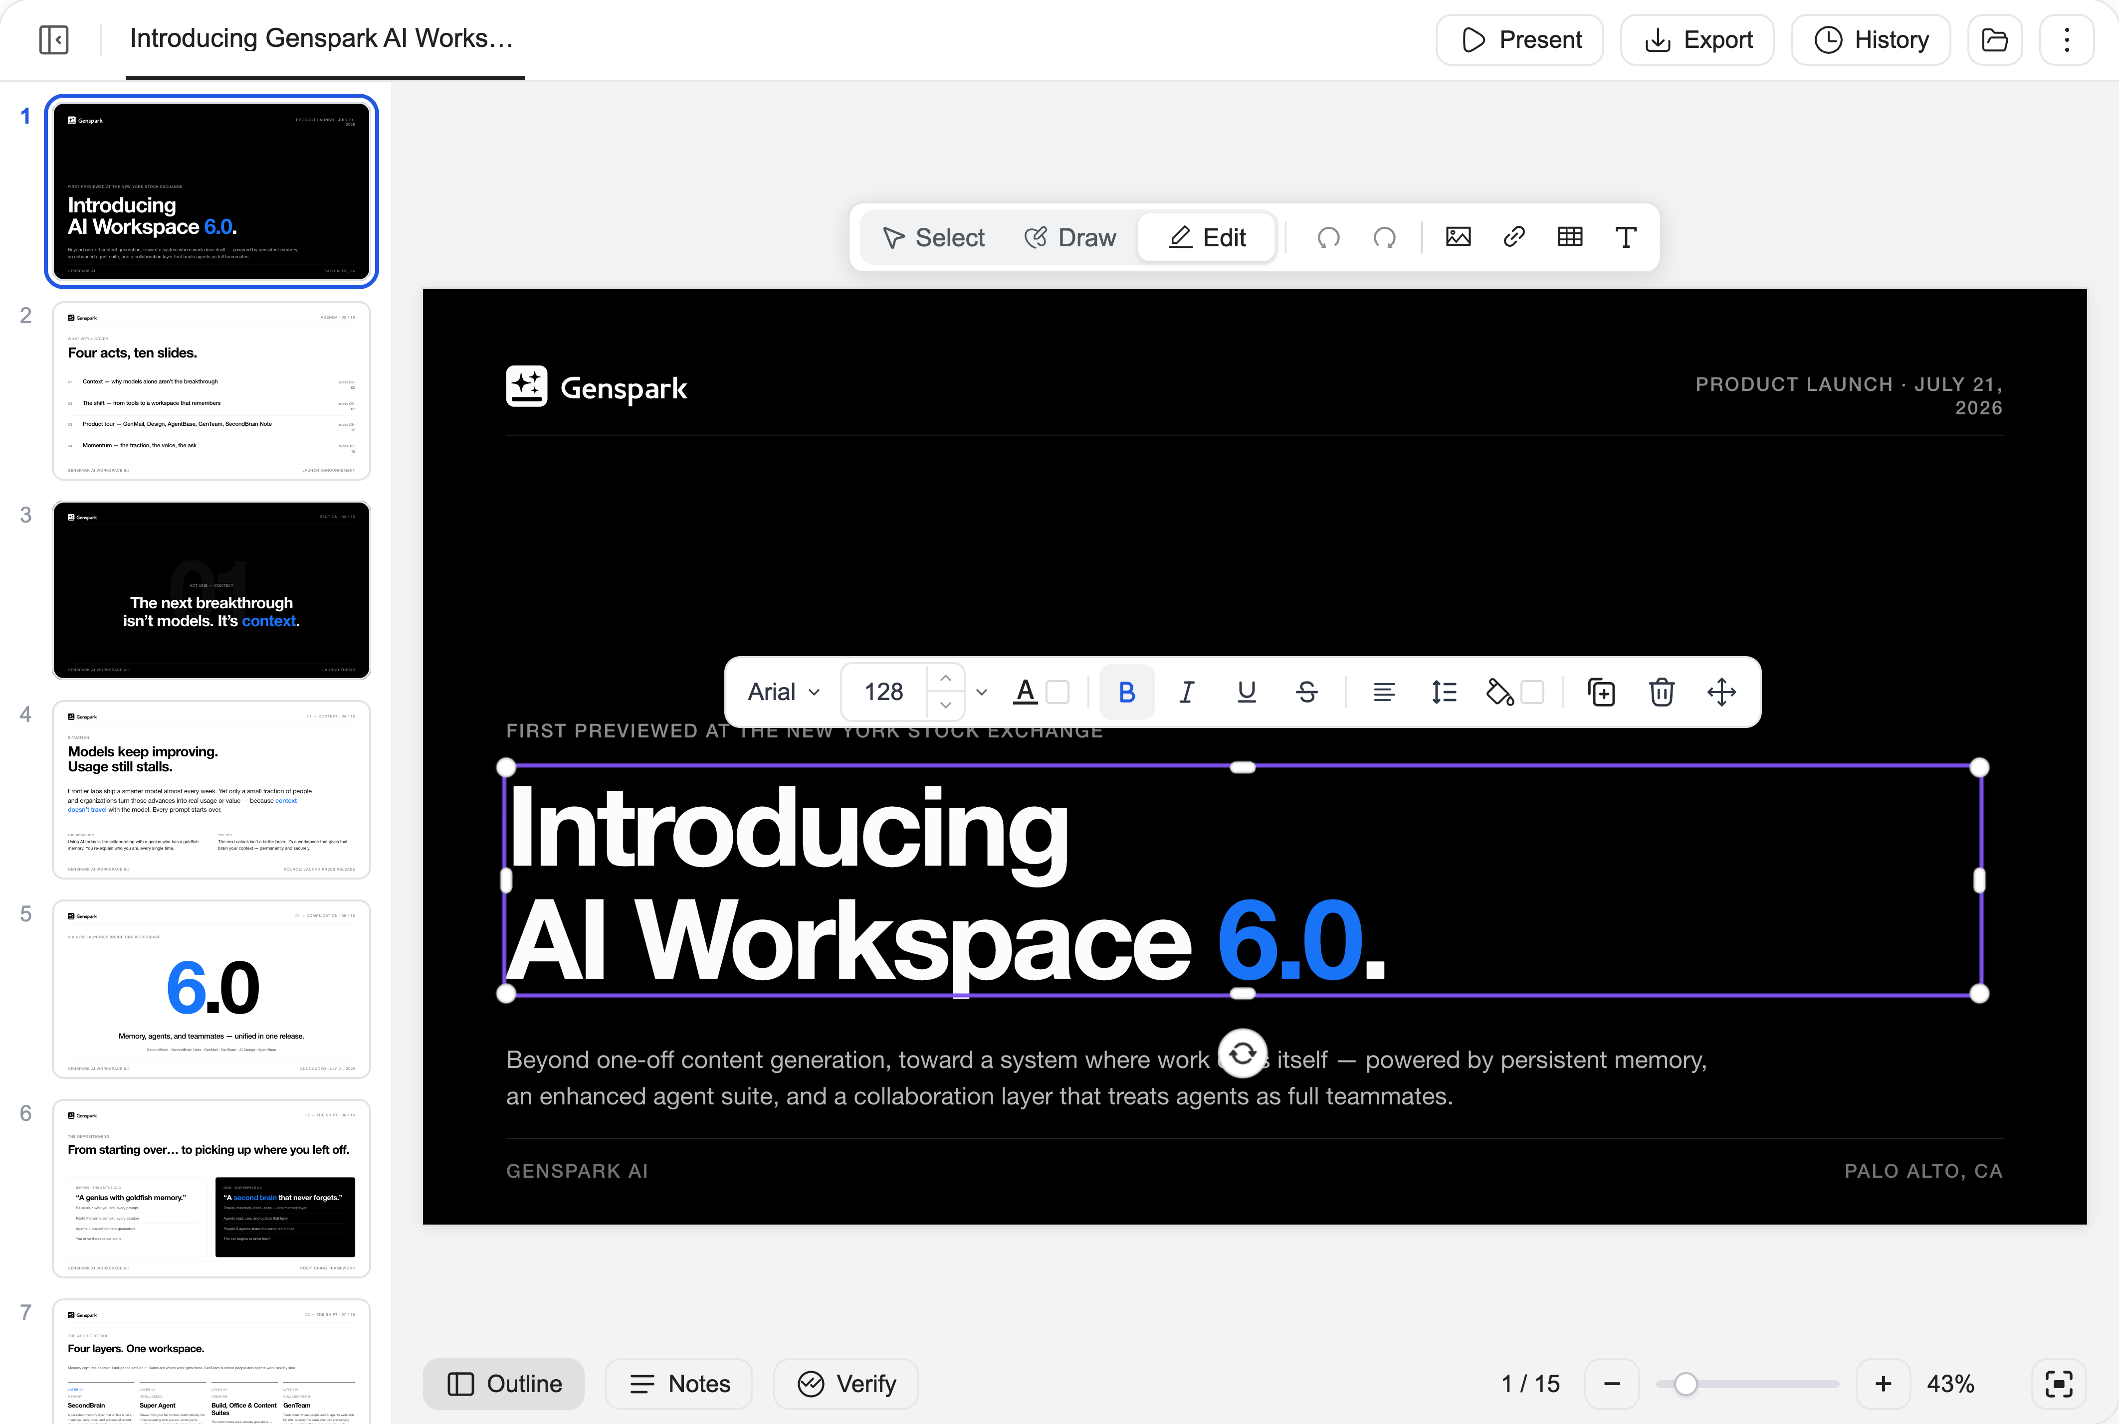
Task: Select slide 7 'Four layers. One workspace.' thumbnail
Action: coord(212,1360)
